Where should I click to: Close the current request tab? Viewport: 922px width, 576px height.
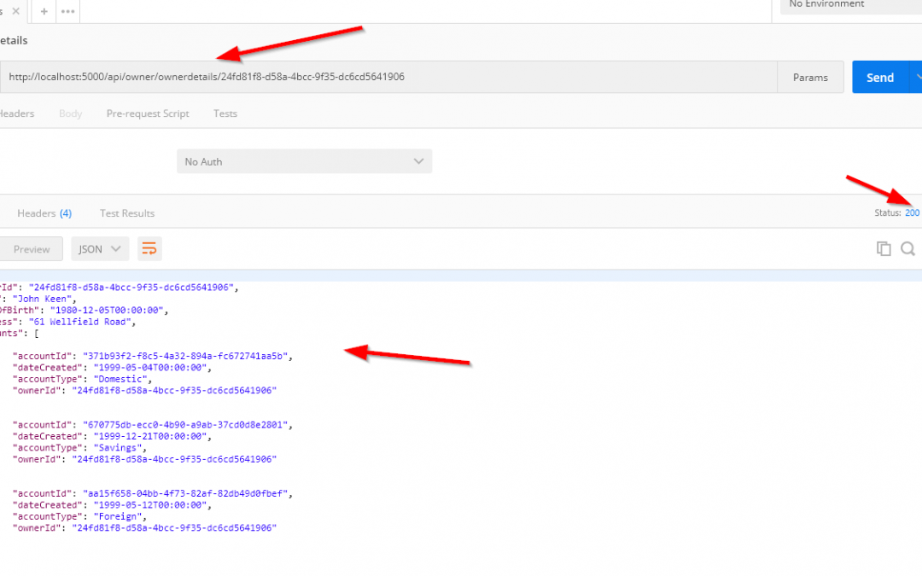point(16,11)
